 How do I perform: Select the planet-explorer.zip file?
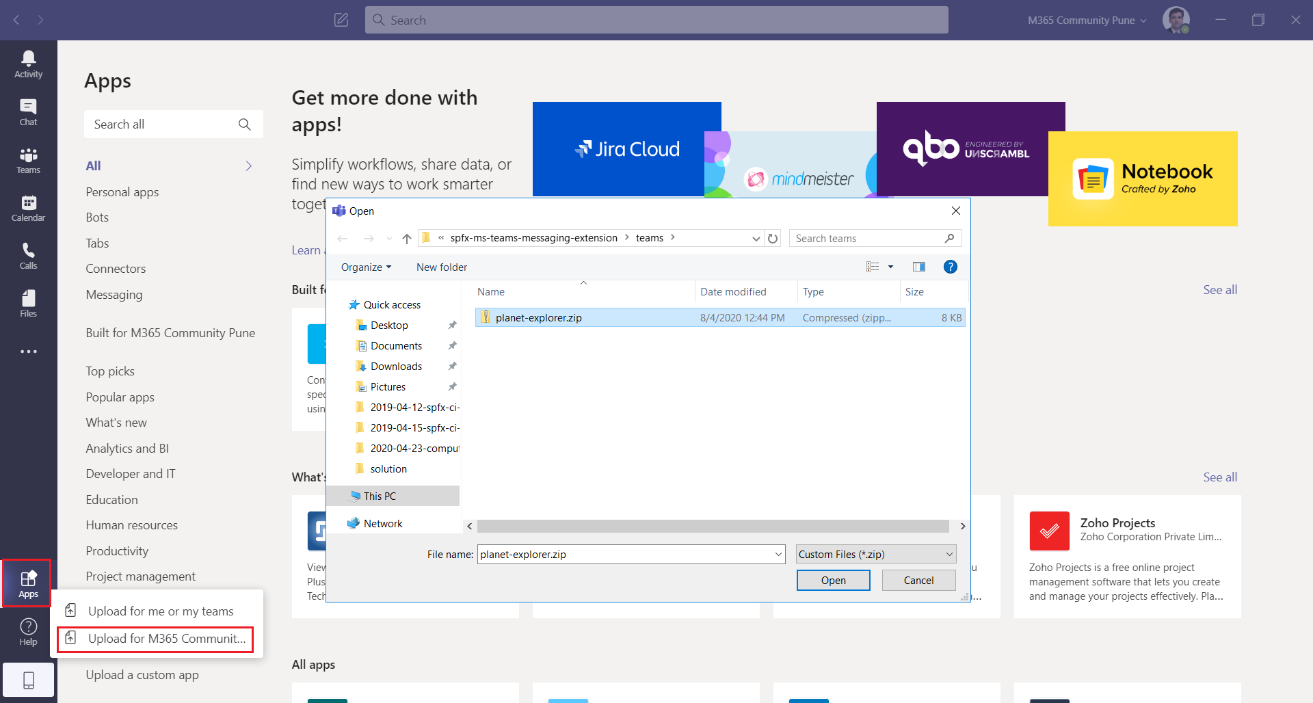(x=538, y=318)
